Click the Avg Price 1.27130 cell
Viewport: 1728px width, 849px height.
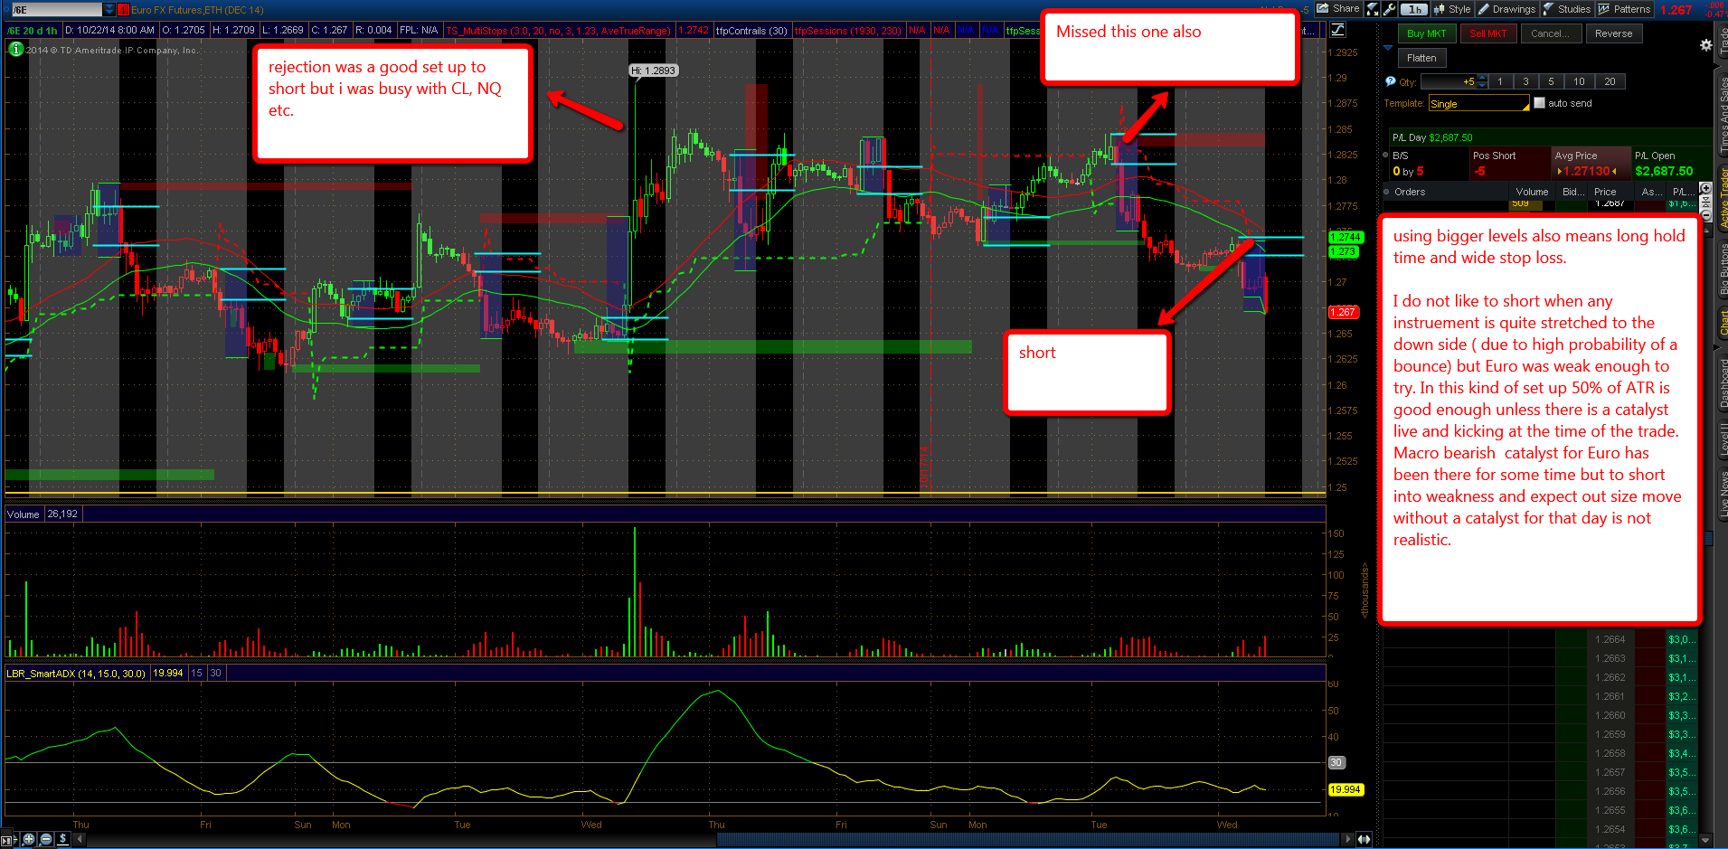click(x=1591, y=164)
